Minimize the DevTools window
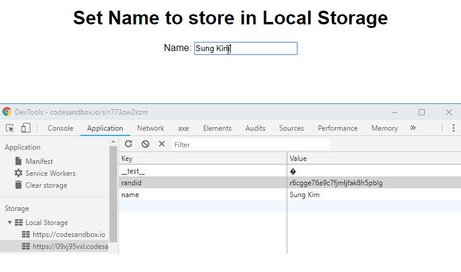Image resolution: width=461 pixels, height=272 pixels. pos(394,112)
